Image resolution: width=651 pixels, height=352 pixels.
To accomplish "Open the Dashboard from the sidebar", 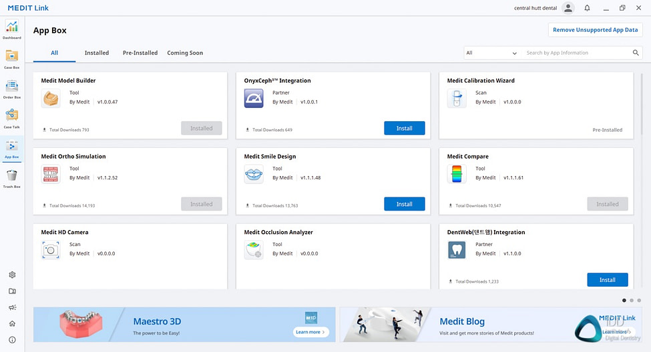I will (x=11, y=29).
